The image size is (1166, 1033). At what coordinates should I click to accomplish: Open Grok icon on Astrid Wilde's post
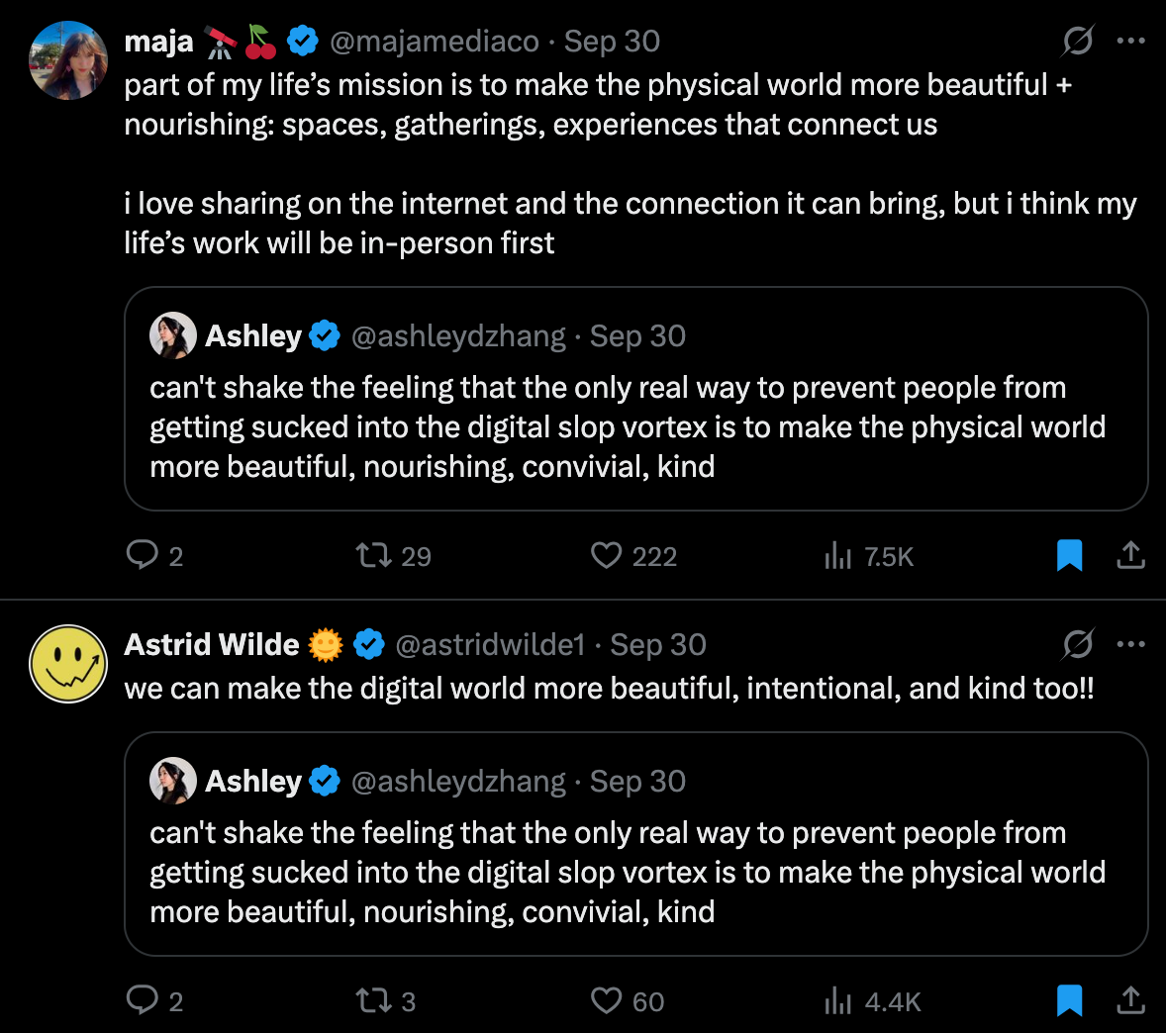(x=1078, y=644)
